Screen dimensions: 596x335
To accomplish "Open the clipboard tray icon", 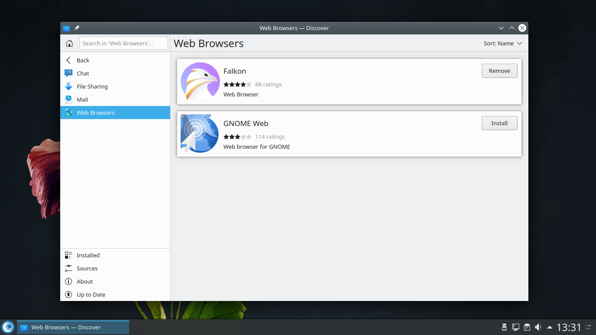I will tap(527, 327).
